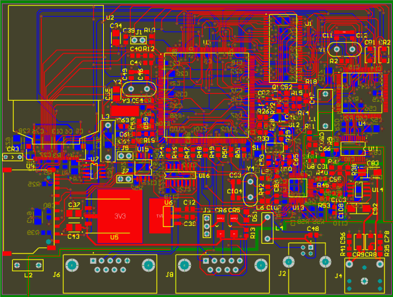Select the L4 inductor footprint
Image resolution: width=393 pixels, height=297 pixels.
coord(268,228)
